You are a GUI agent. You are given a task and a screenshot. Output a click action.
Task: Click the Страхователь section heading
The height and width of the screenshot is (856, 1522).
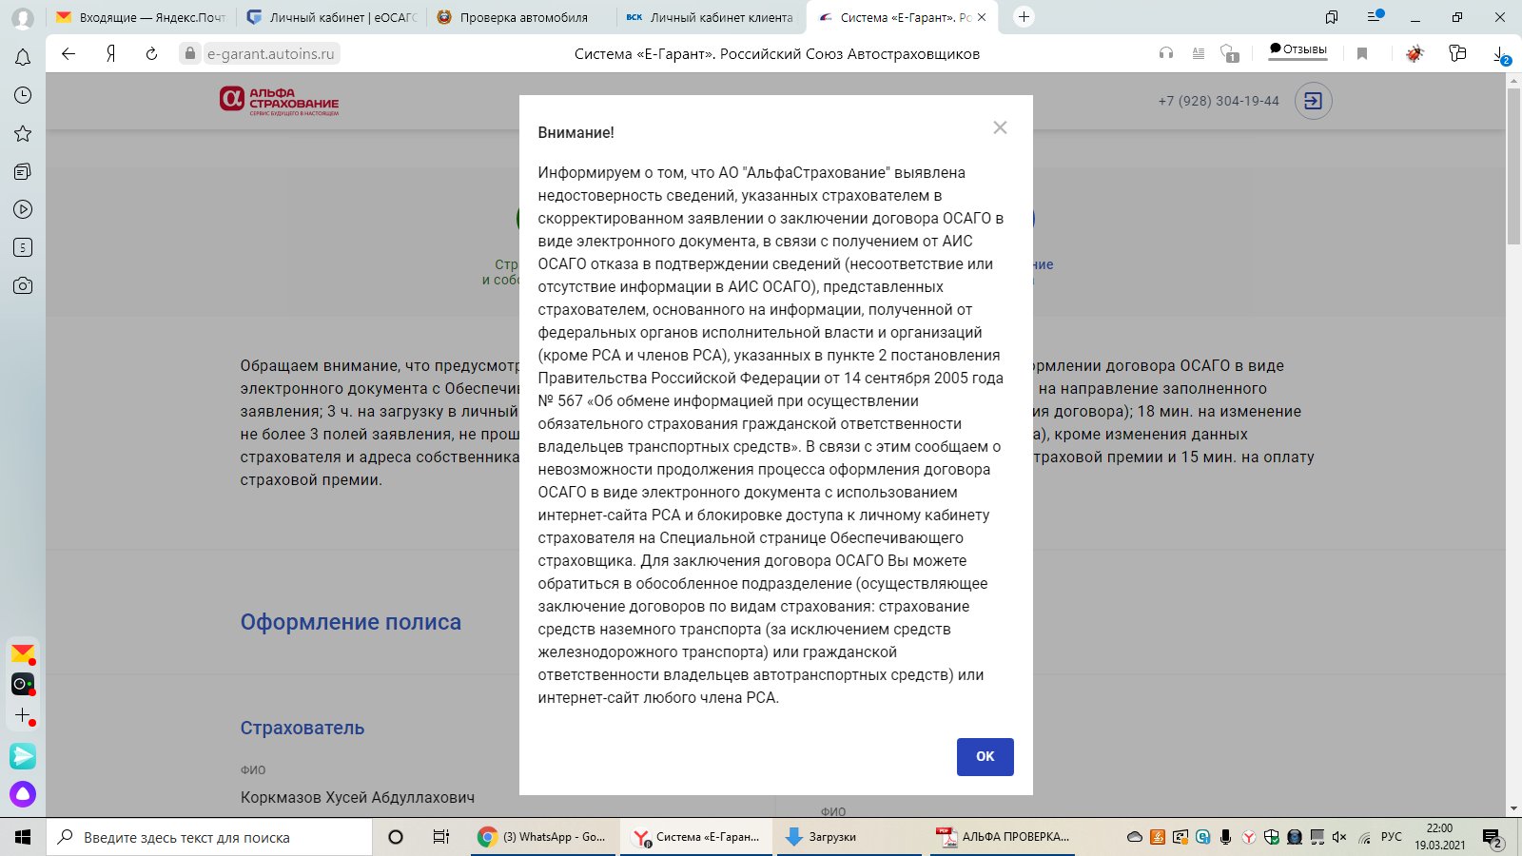[302, 728]
